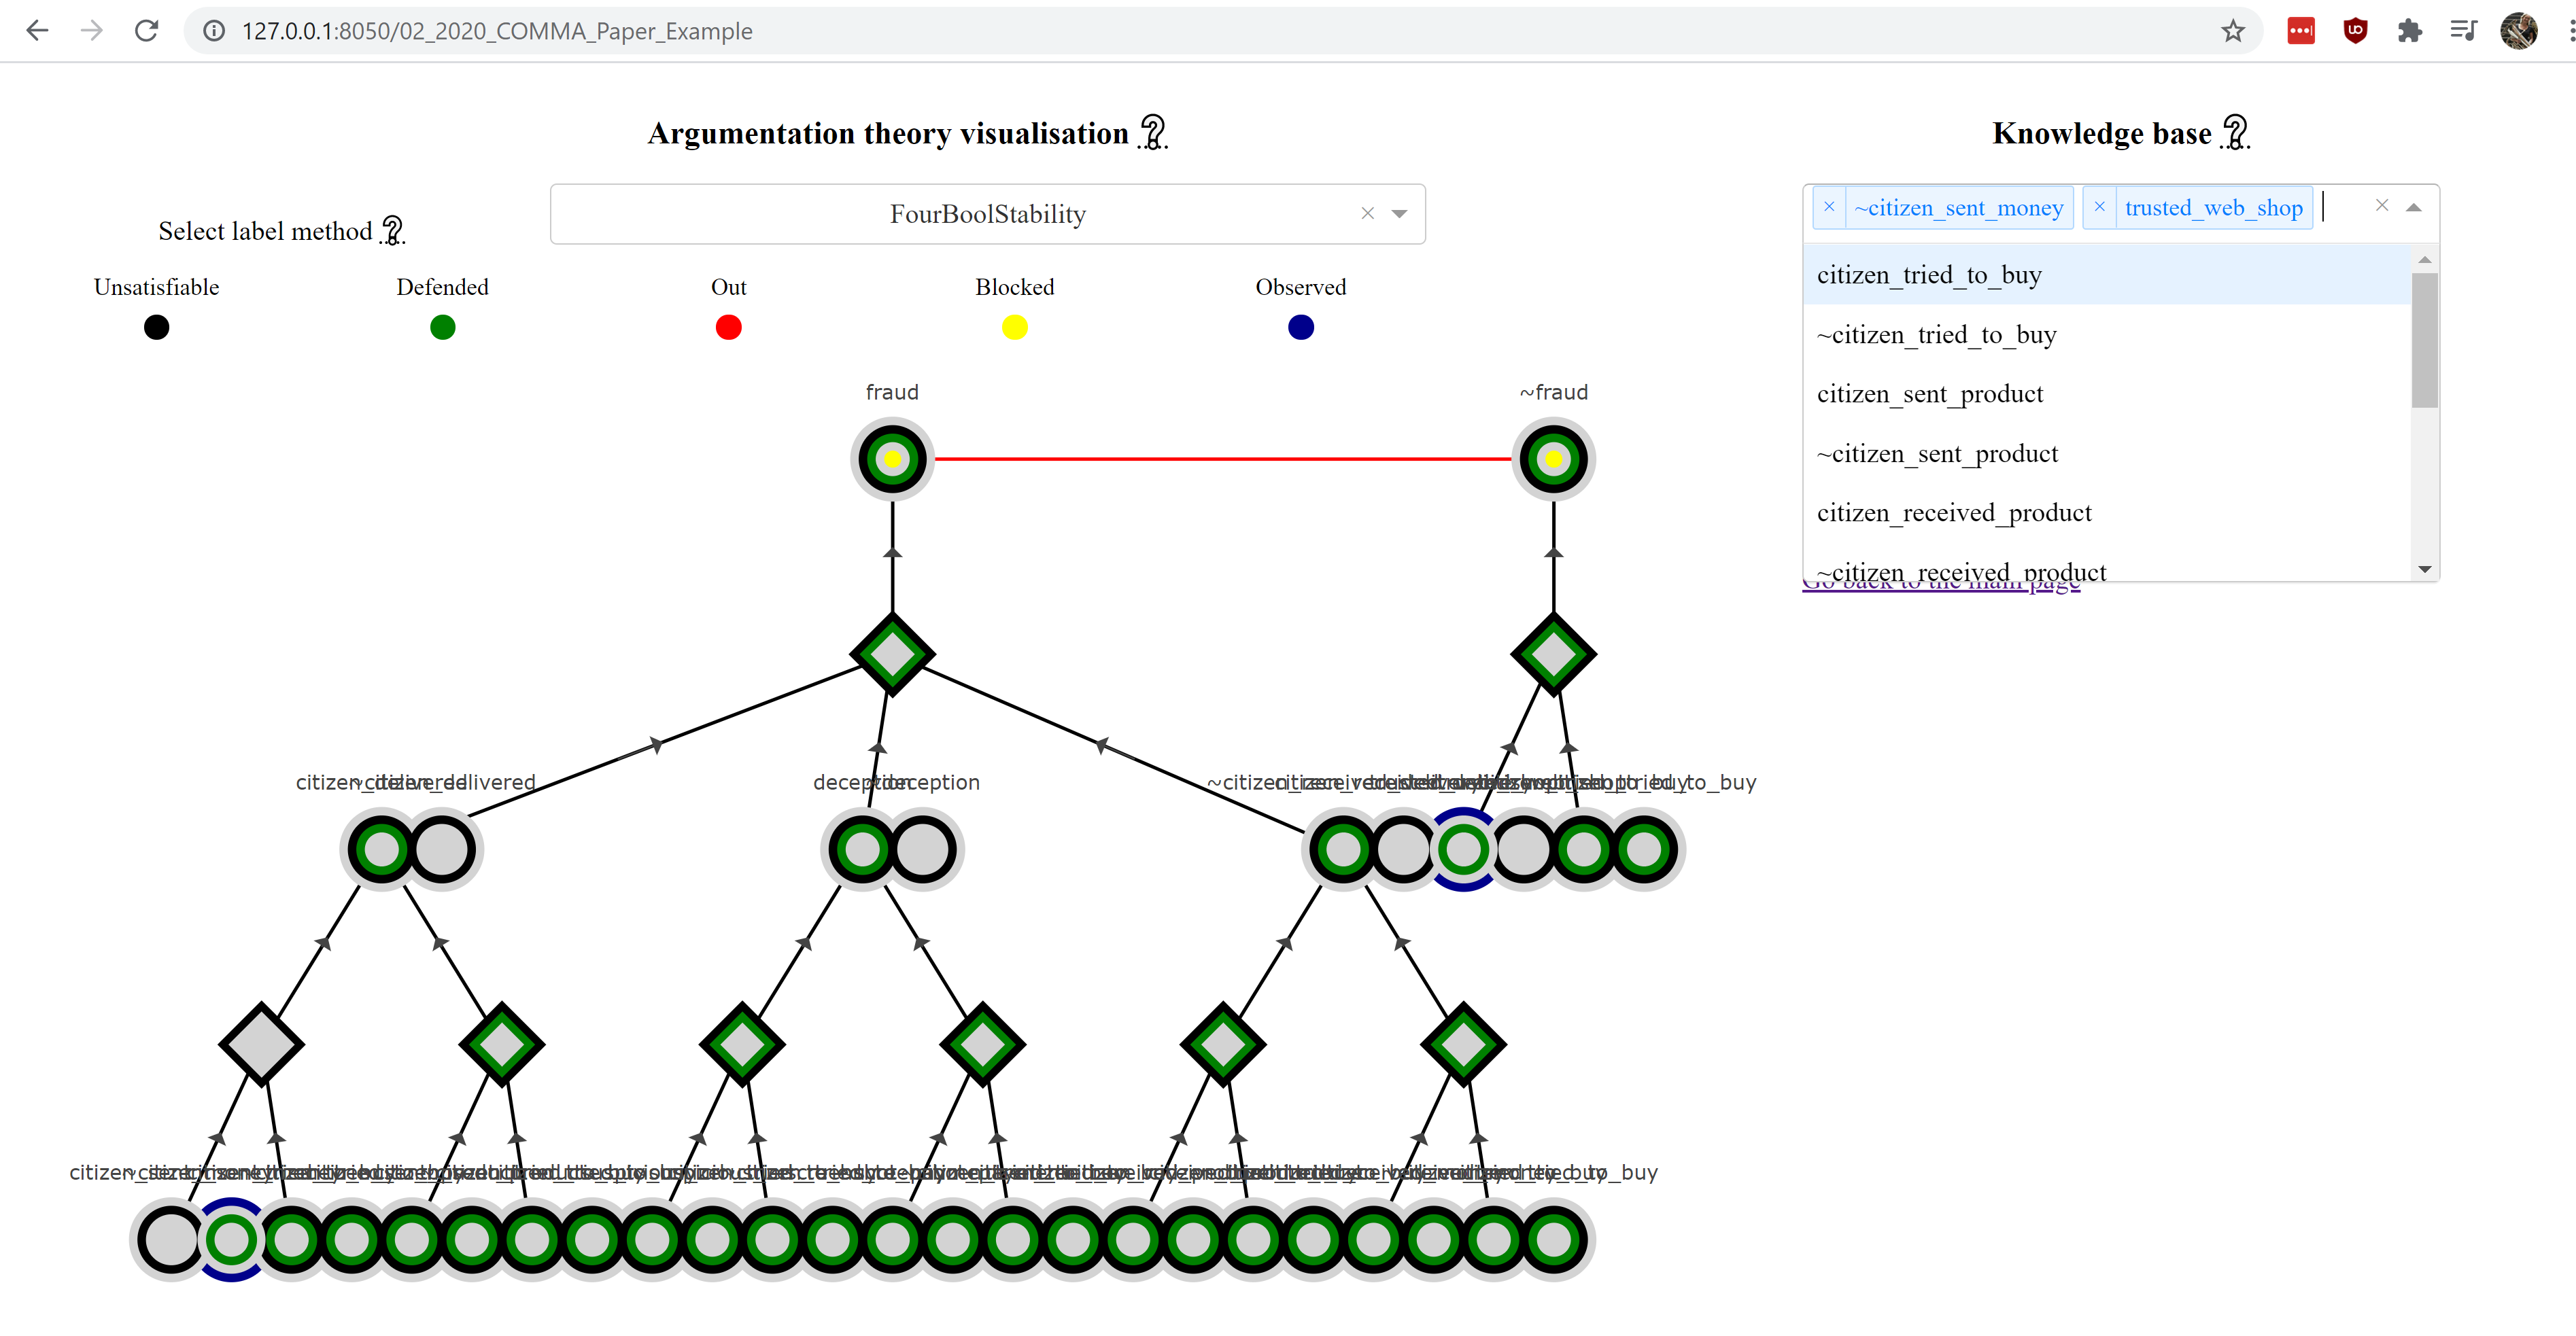
Task: Click the dropdown scrollbar down arrow
Action: 2425,569
